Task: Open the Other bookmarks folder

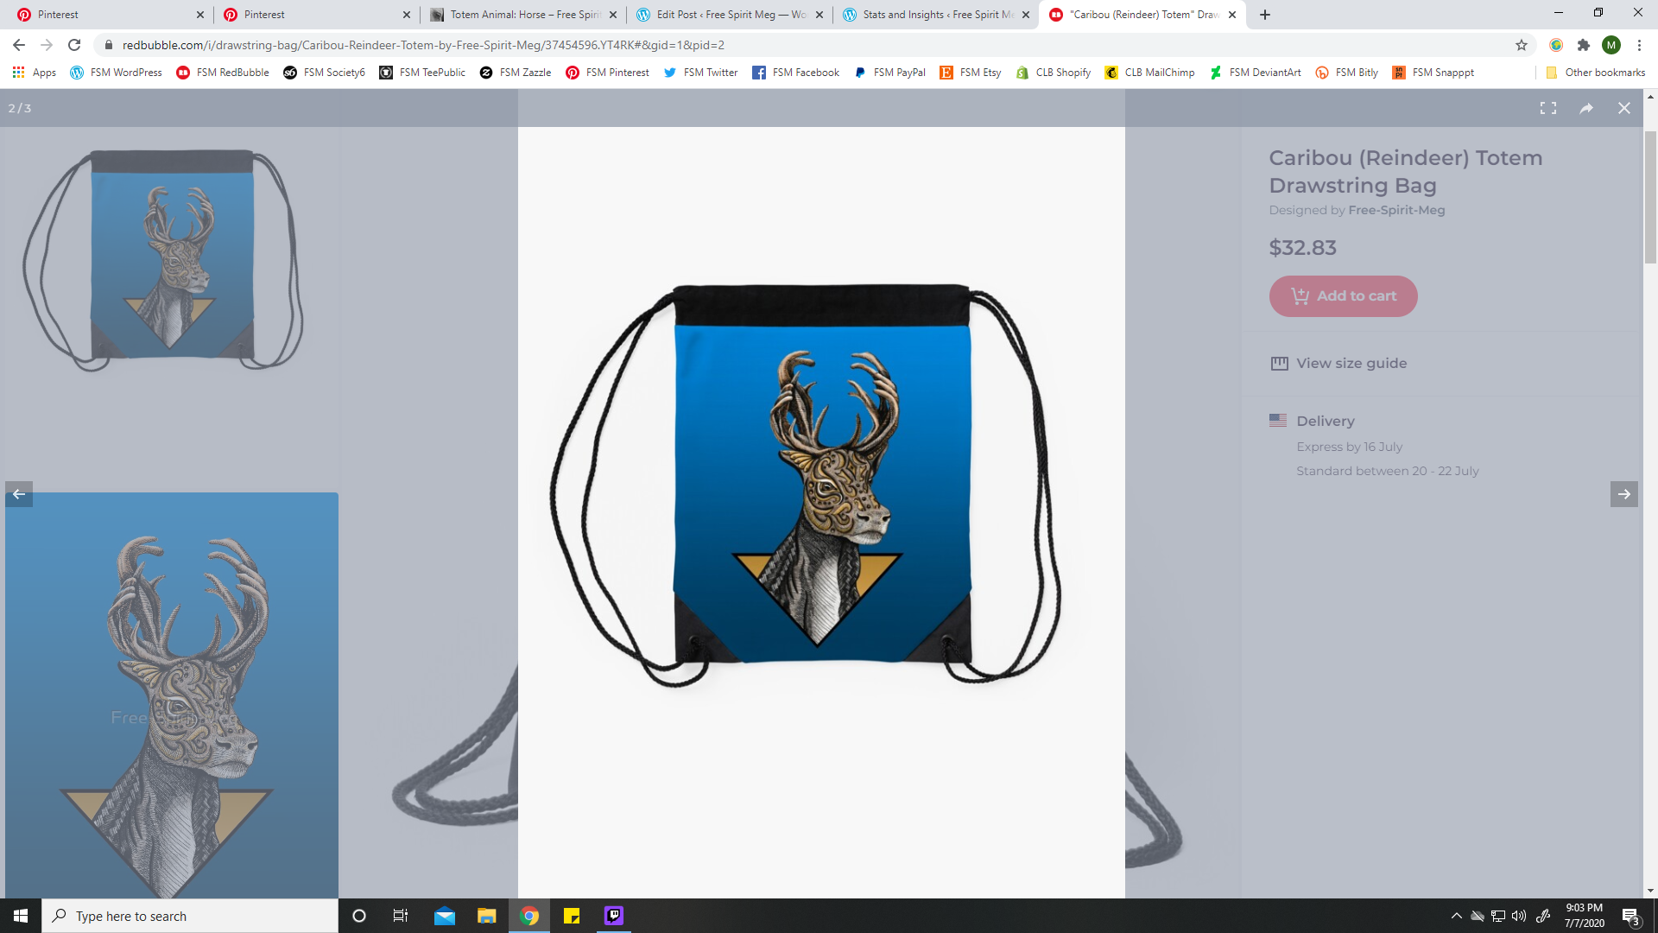Action: click(x=1595, y=73)
